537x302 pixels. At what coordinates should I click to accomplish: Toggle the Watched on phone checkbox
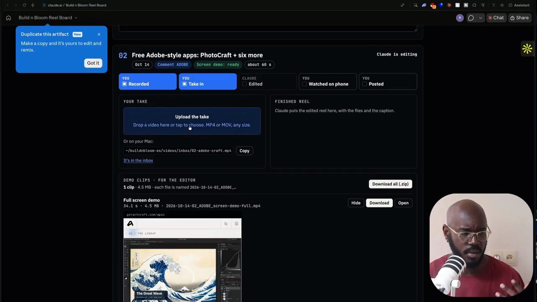(x=305, y=84)
